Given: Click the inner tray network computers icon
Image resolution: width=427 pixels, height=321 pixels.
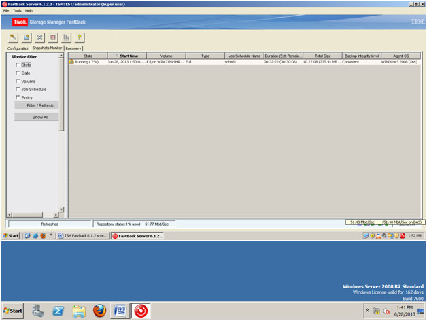Looking at the screenshot, I should coord(366,236).
